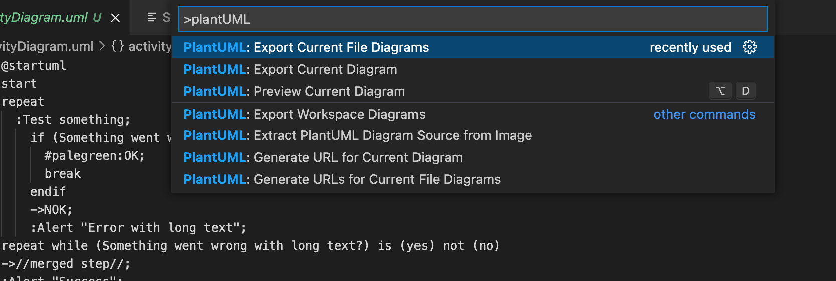The image size is (836, 281).
Task: Focus the command palette search input
Action: 471,19
